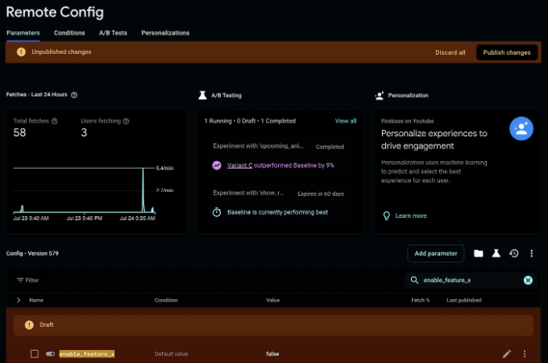Click help icon next to Total fetches
The height and width of the screenshot is (363, 548).
[55, 121]
